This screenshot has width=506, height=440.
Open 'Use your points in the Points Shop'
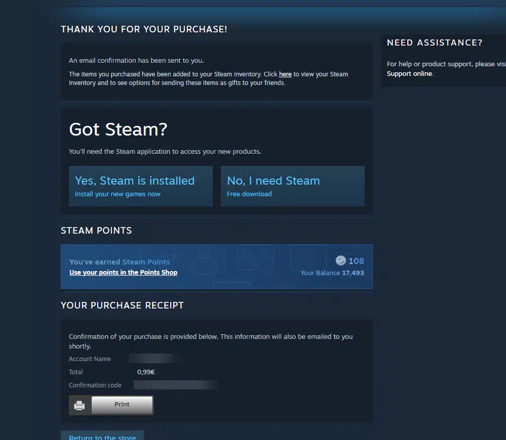click(123, 272)
